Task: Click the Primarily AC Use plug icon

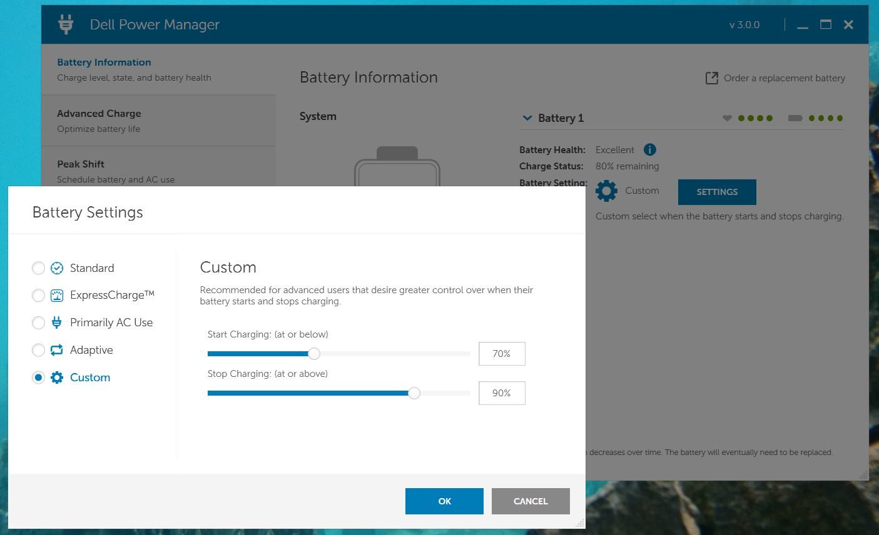Action: [x=57, y=322]
